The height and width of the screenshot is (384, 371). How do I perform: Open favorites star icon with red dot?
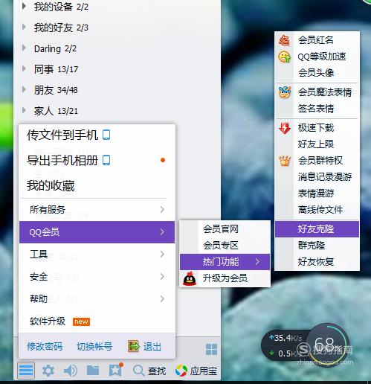pyautogui.click(x=116, y=370)
